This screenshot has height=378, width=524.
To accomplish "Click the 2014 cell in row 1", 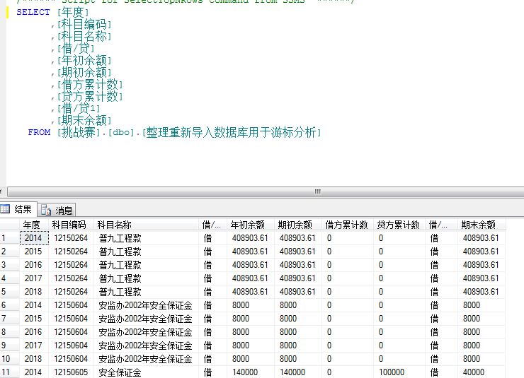I will (35, 238).
